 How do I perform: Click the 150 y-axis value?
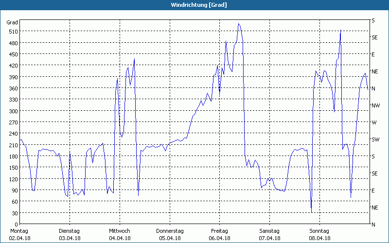point(14,168)
